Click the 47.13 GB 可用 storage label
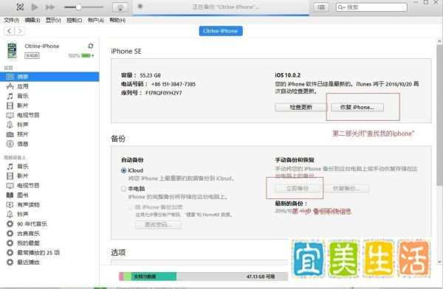 click(261, 276)
